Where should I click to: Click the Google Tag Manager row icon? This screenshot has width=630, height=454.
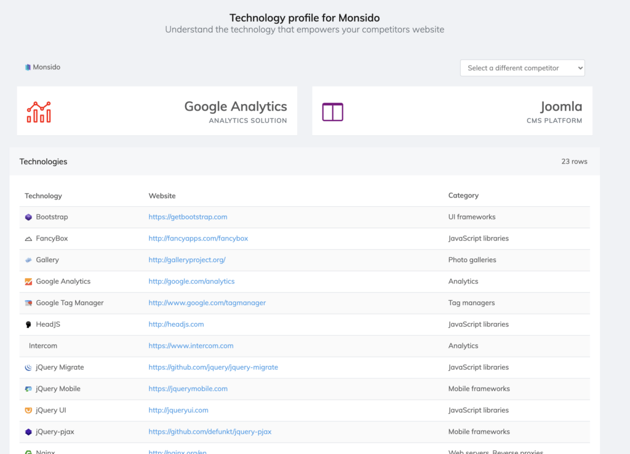(28, 303)
